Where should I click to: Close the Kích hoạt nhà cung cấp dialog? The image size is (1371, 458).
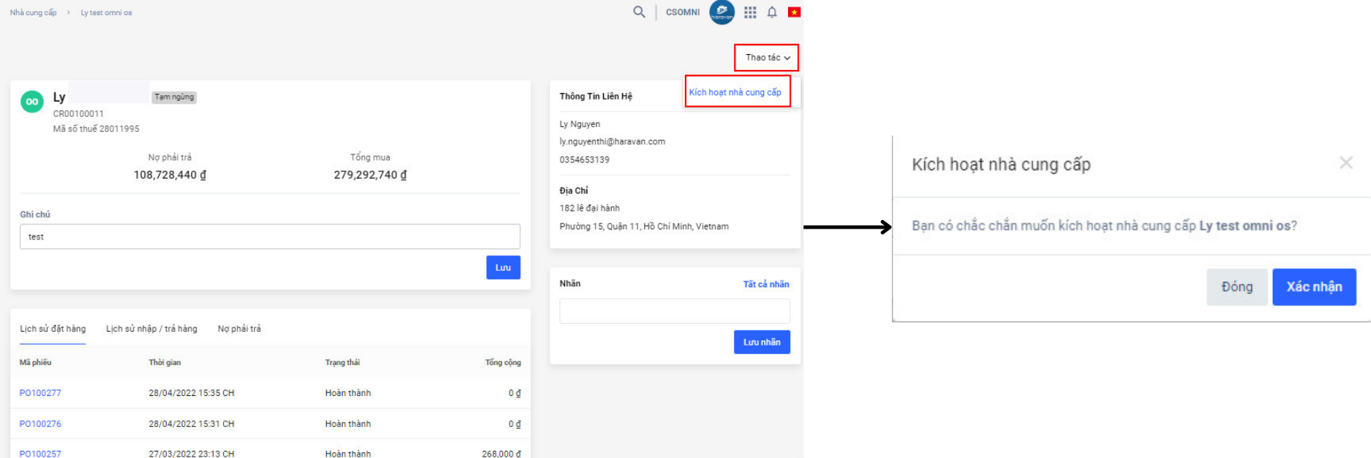1345,163
